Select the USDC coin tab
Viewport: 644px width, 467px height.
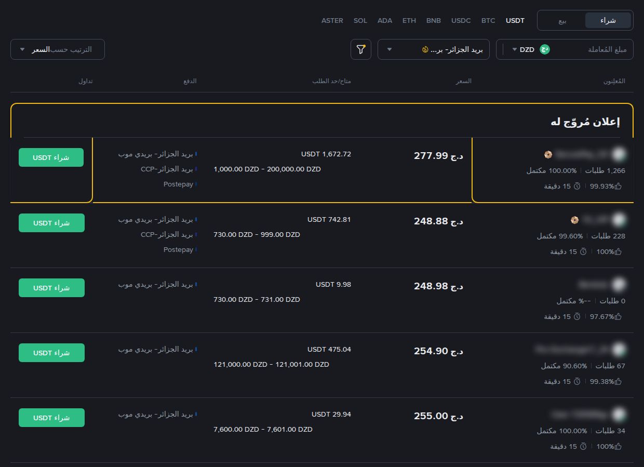click(461, 21)
